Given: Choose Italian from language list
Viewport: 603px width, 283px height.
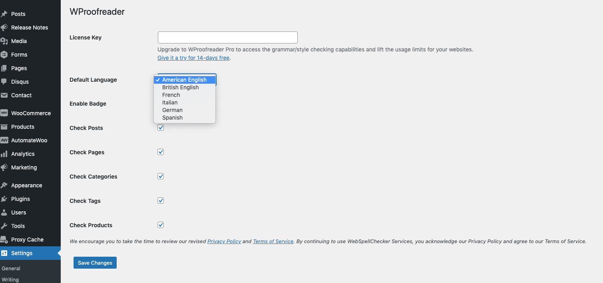Looking at the screenshot, I should (x=185, y=102).
